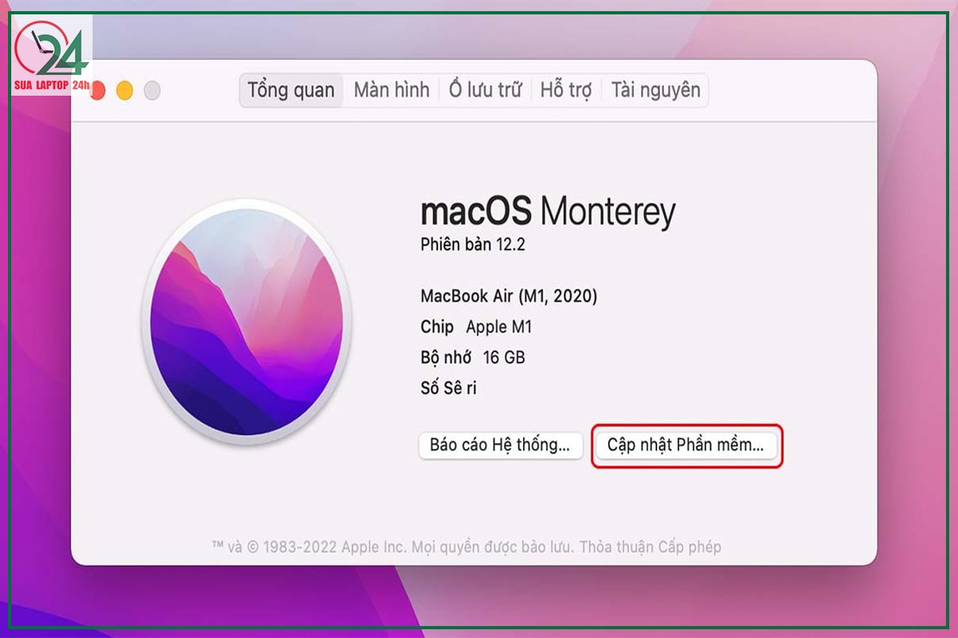Click the MacBook Air (M1, 2020) line
Screen dimensions: 958x638
point(509,297)
